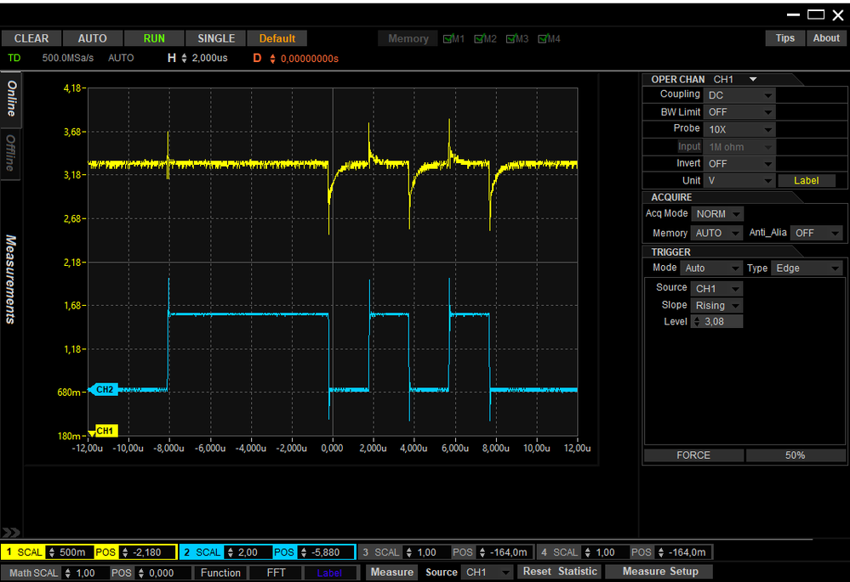Viewport: 850px width, 582px height.
Task: Open trigger Source CH1 dropdown
Action: [716, 289]
